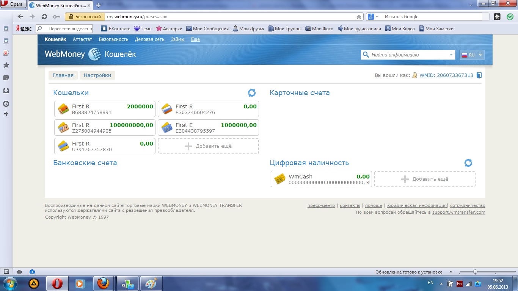
Task: Toggle the Opera panel sidebar button
Action: pos(6,272)
